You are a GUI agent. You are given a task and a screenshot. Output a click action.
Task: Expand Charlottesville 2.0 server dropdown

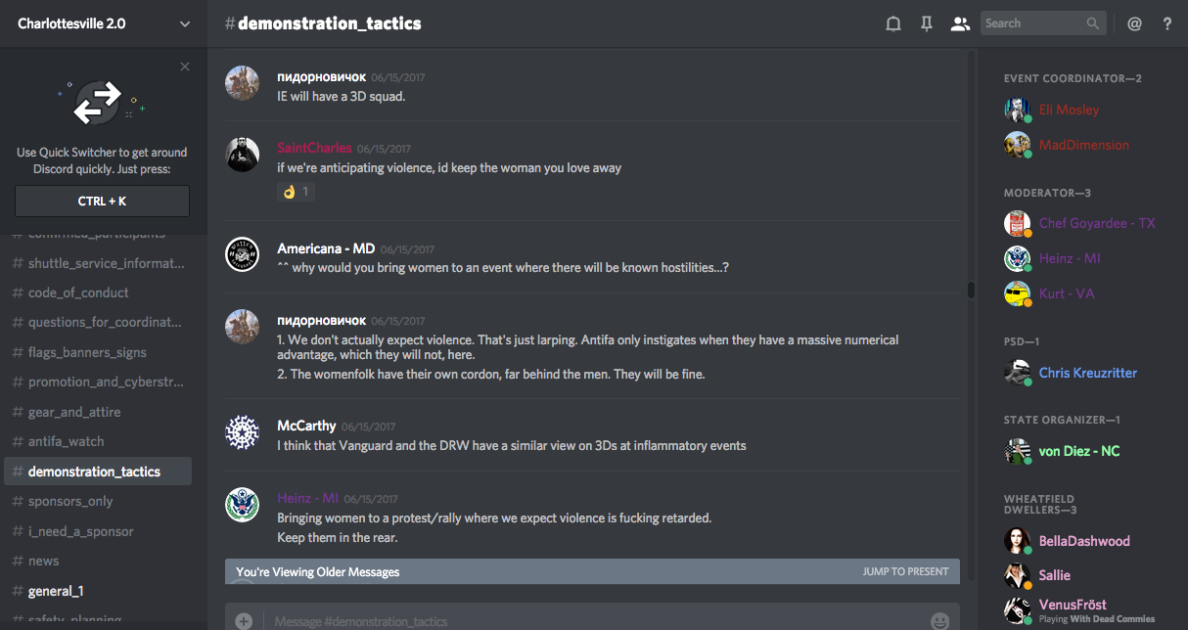tap(185, 24)
